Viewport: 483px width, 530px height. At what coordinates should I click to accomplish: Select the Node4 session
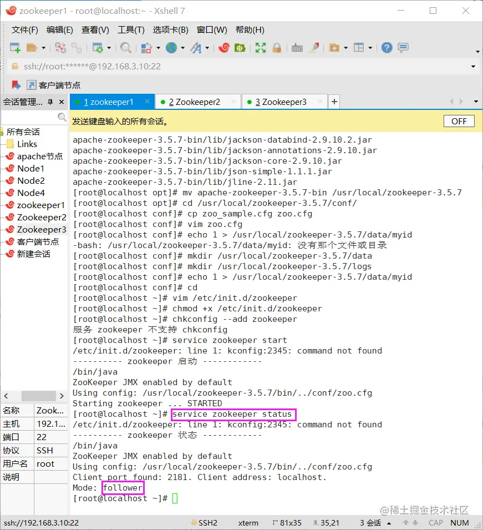[31, 193]
